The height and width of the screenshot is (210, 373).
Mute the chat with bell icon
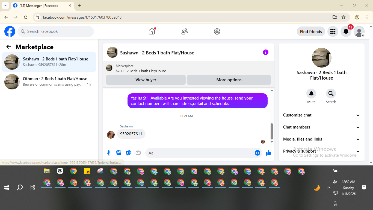tap(311, 94)
